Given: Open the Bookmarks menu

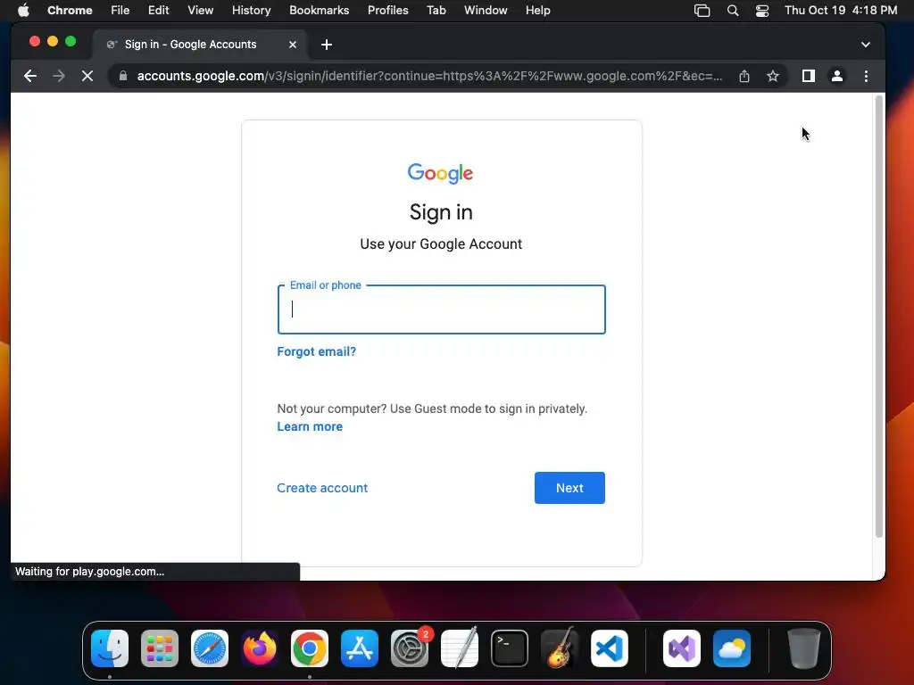Looking at the screenshot, I should pyautogui.click(x=319, y=10).
